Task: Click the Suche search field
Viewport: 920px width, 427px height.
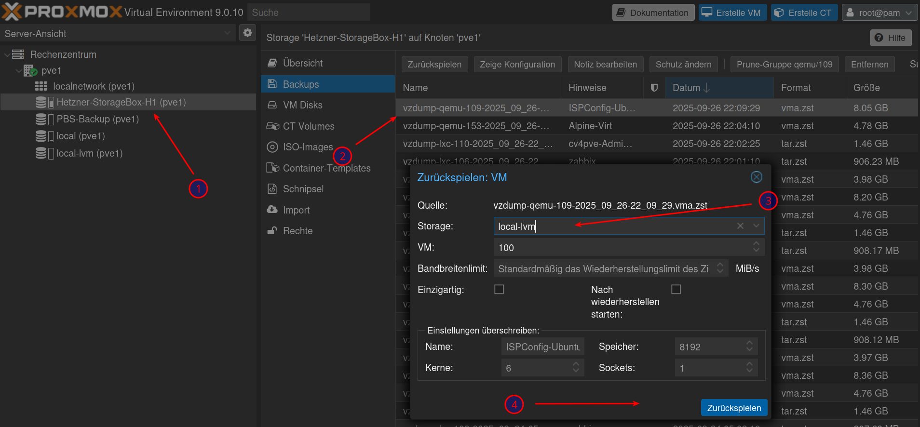Action: coord(309,13)
